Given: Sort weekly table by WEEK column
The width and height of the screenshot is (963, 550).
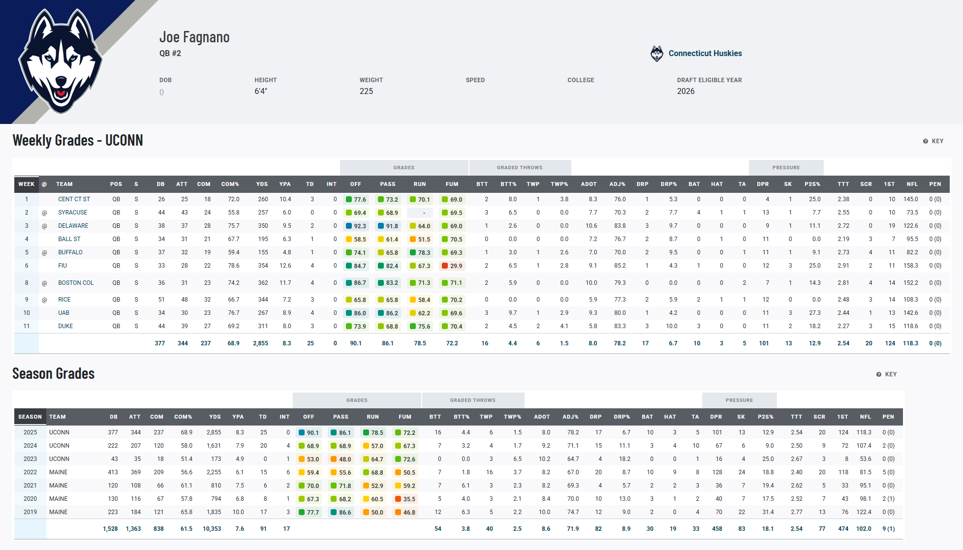Looking at the screenshot, I should (27, 184).
